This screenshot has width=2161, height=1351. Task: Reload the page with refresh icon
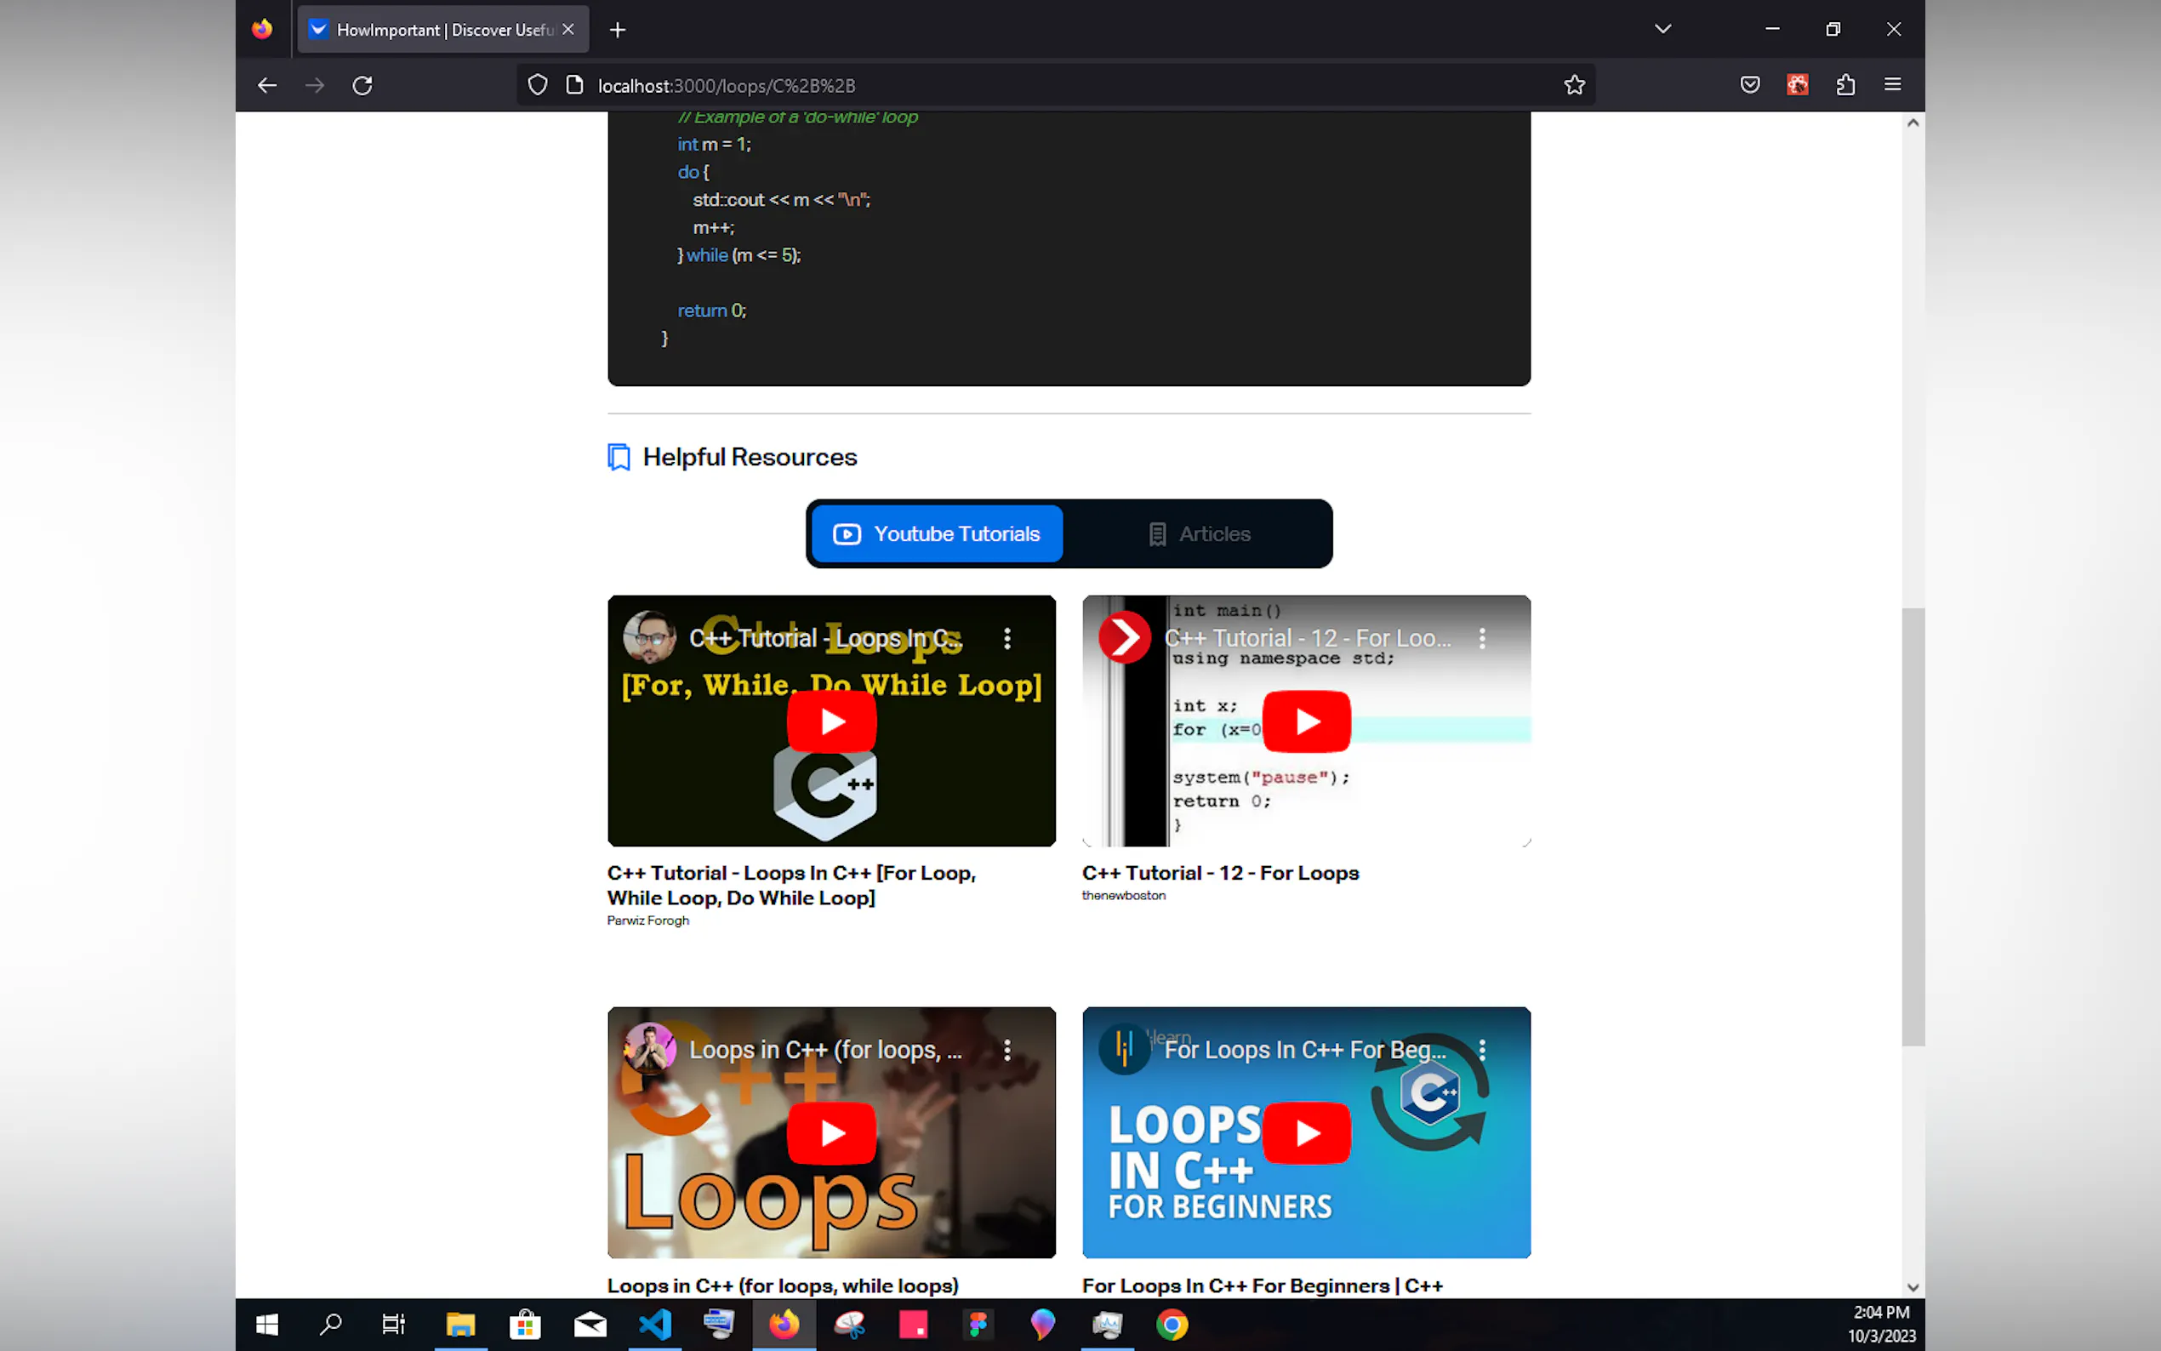(x=362, y=85)
